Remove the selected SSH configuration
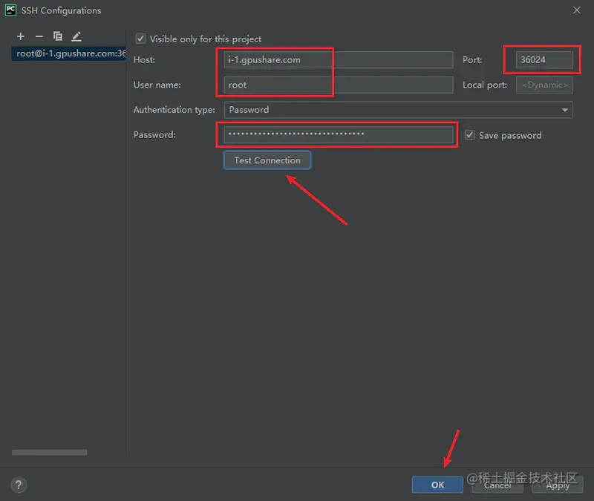 coord(39,36)
